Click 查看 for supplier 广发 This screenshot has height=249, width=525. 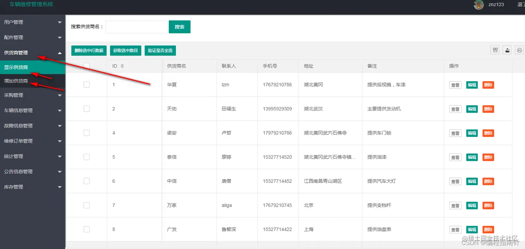(455, 230)
